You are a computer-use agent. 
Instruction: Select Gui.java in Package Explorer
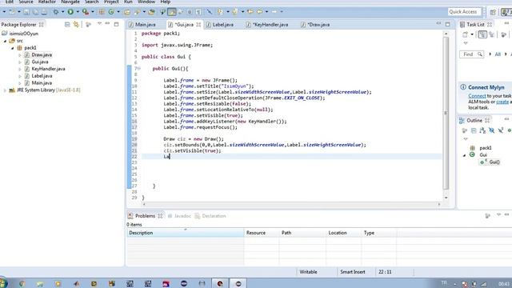point(40,62)
